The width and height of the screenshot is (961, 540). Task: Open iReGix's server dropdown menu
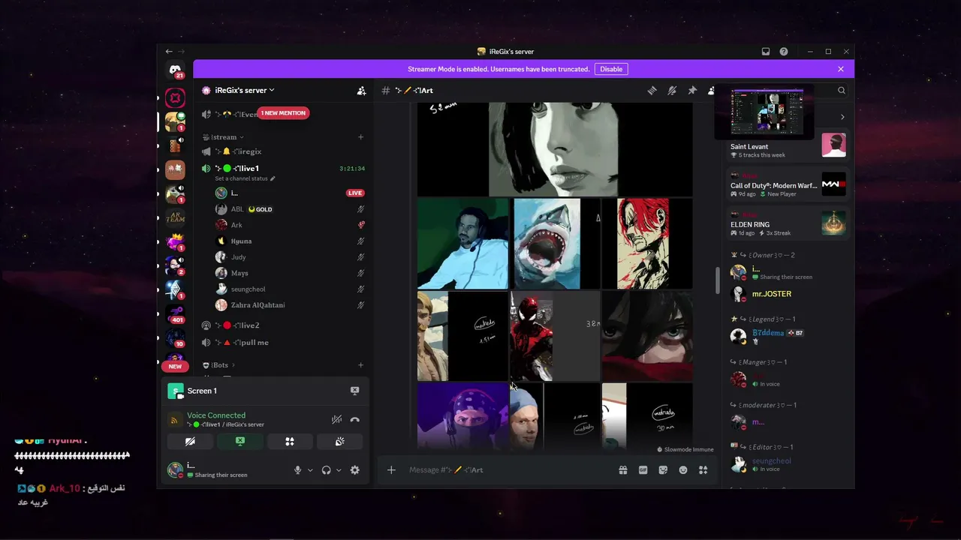point(245,90)
